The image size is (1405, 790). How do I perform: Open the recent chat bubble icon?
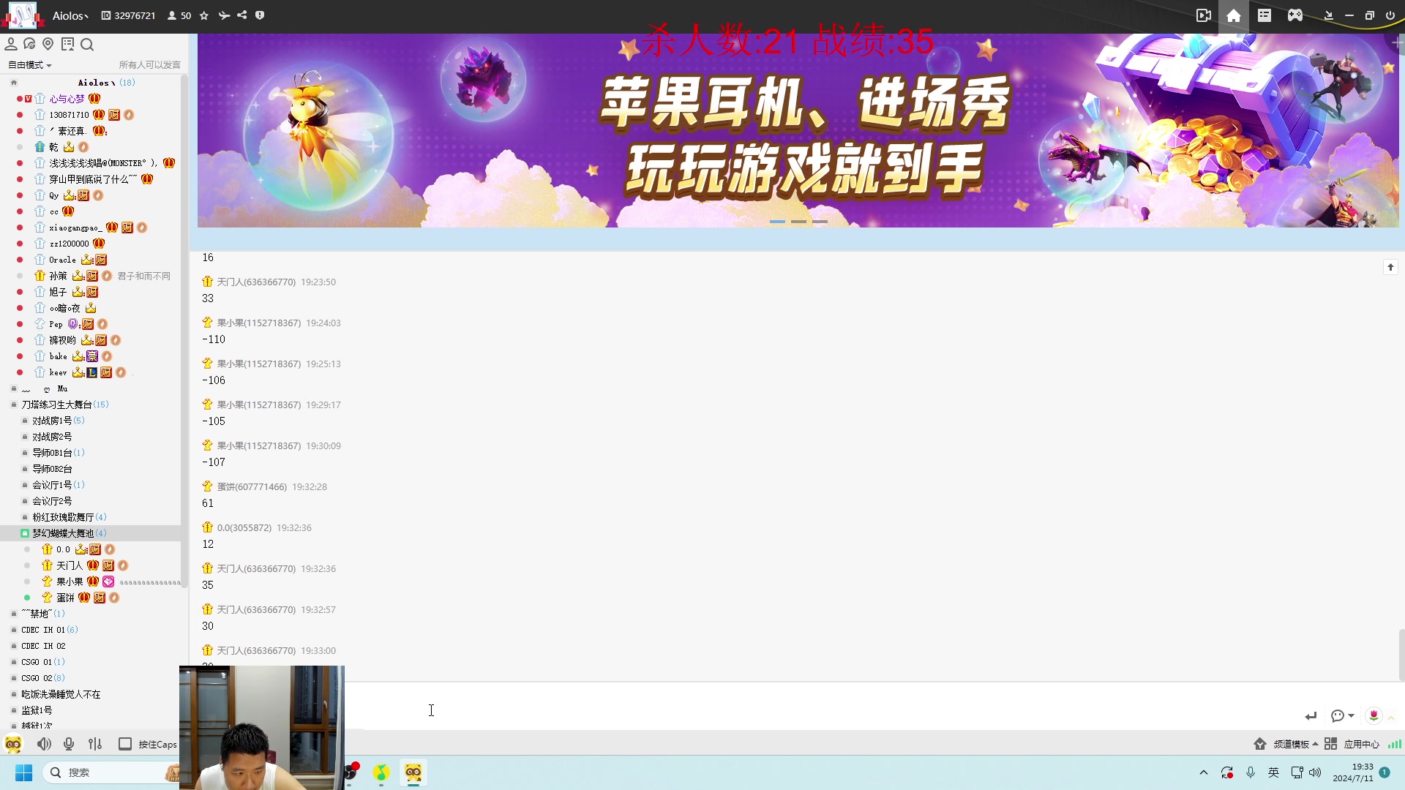[29, 45]
